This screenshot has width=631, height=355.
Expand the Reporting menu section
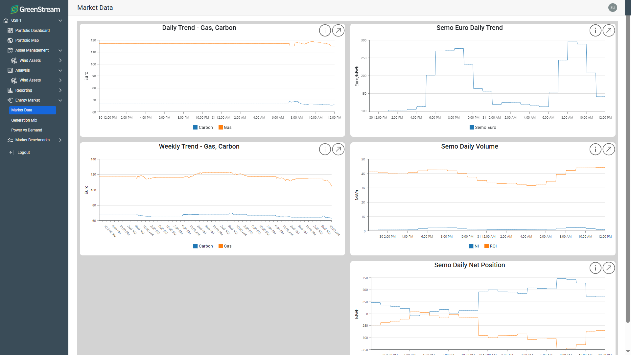[60, 90]
